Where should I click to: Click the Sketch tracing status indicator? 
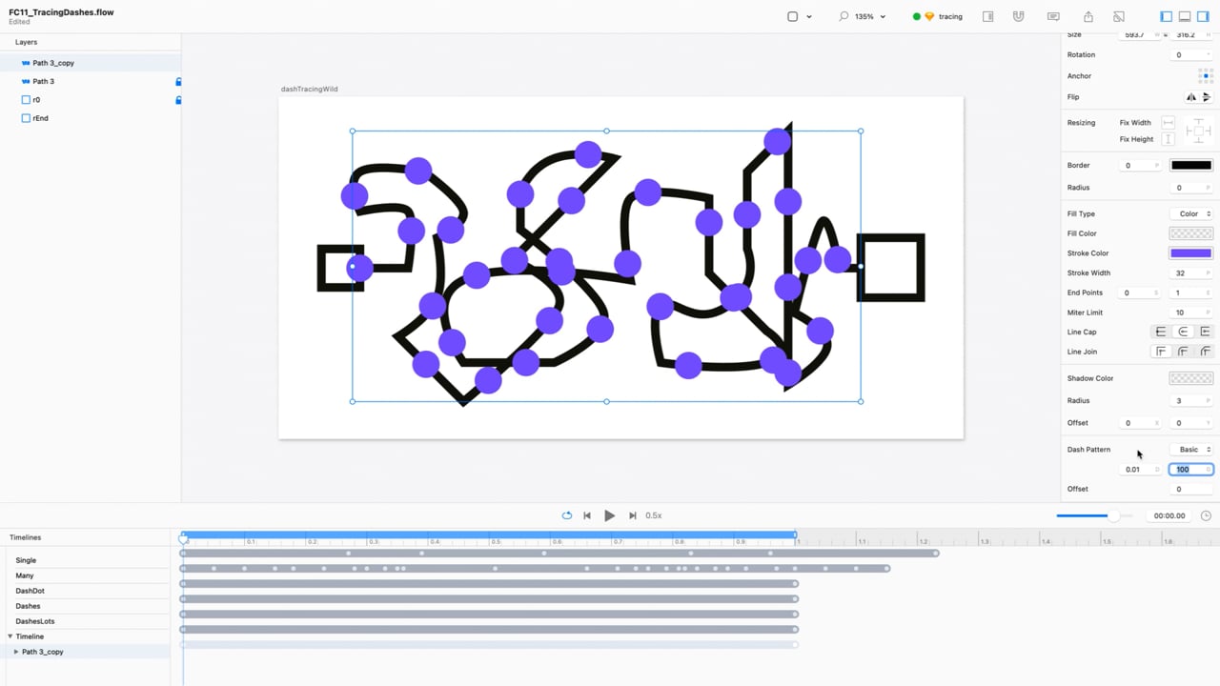[x=938, y=16]
